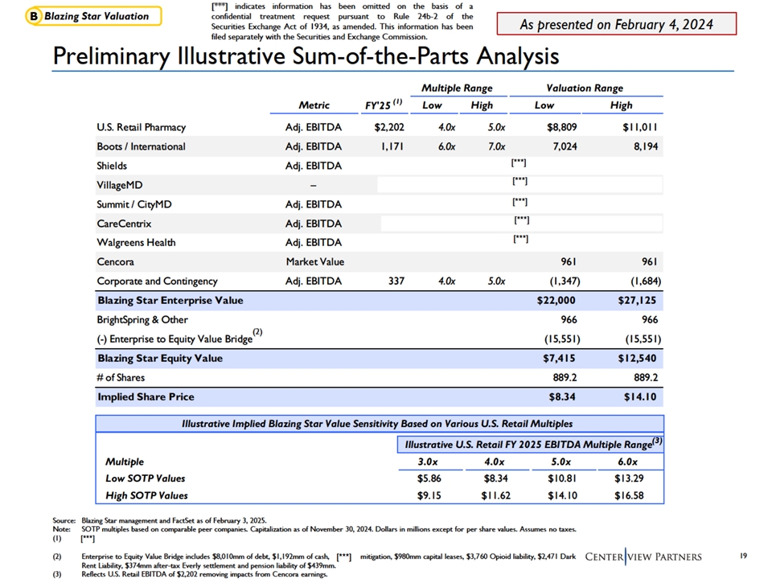Click the $11.62 high SOTP value
This screenshot has width=772, height=579.
coord(496,496)
